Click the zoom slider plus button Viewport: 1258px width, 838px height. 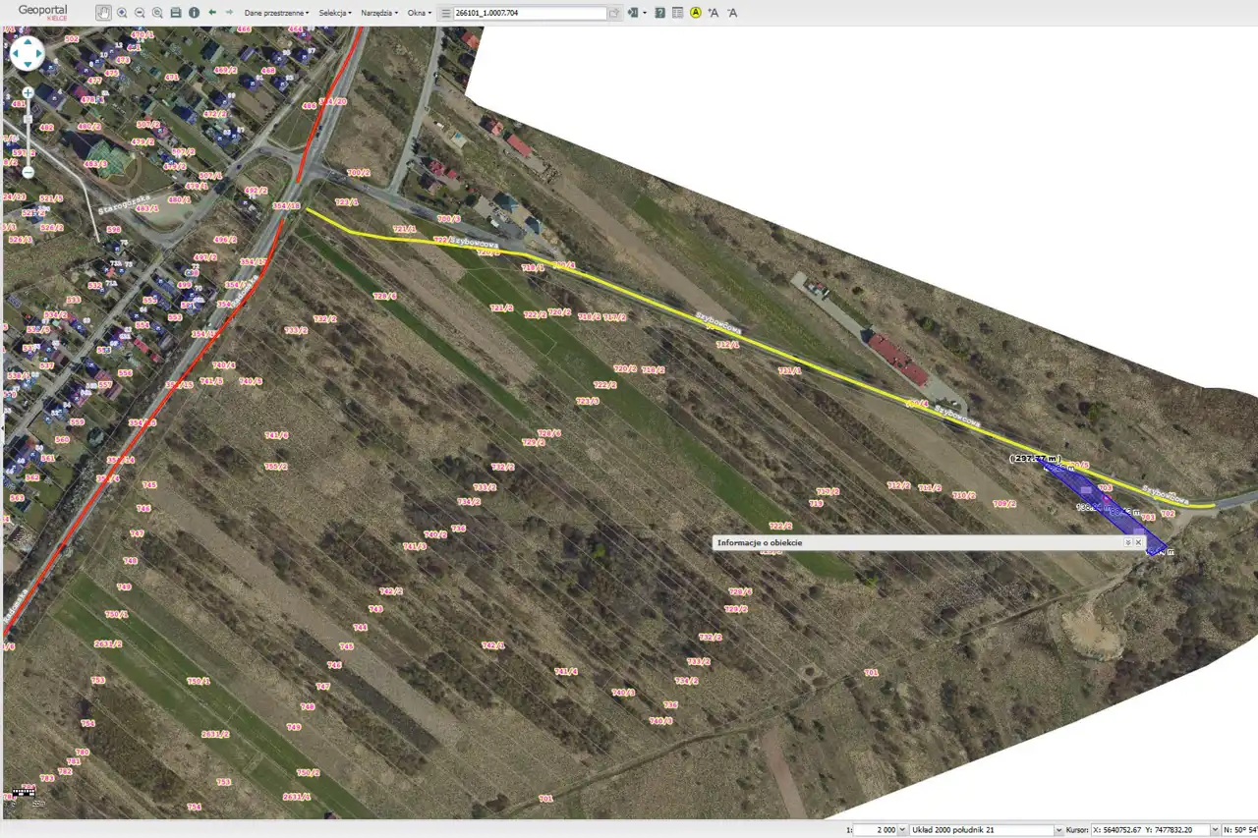coord(28,92)
